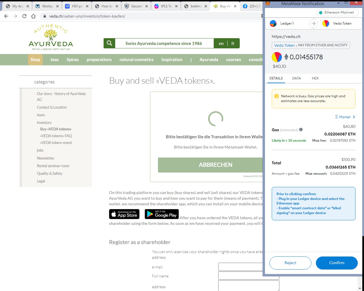The width and height of the screenshot is (364, 291).
Task: Open the teas menu item
Action: coord(55,60)
